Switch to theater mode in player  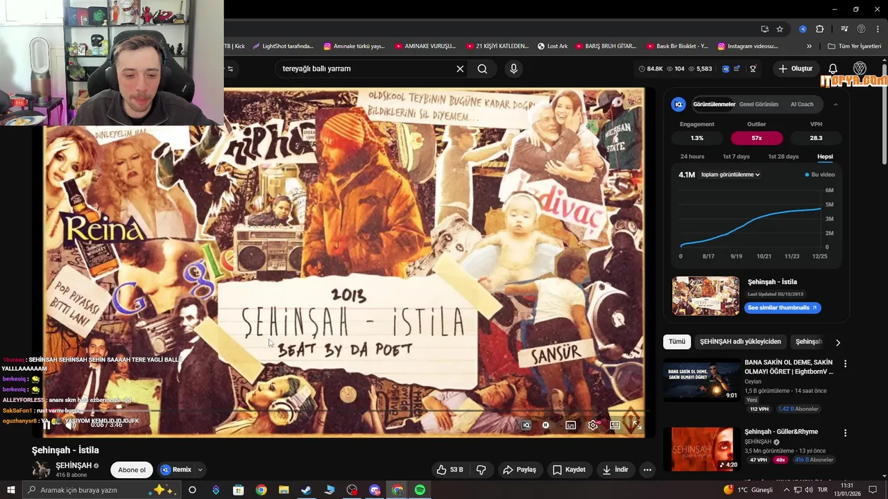(615, 425)
